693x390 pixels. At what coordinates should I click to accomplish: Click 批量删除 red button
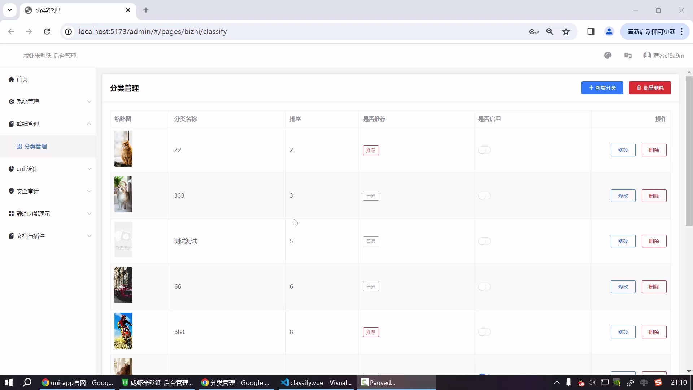point(650,88)
